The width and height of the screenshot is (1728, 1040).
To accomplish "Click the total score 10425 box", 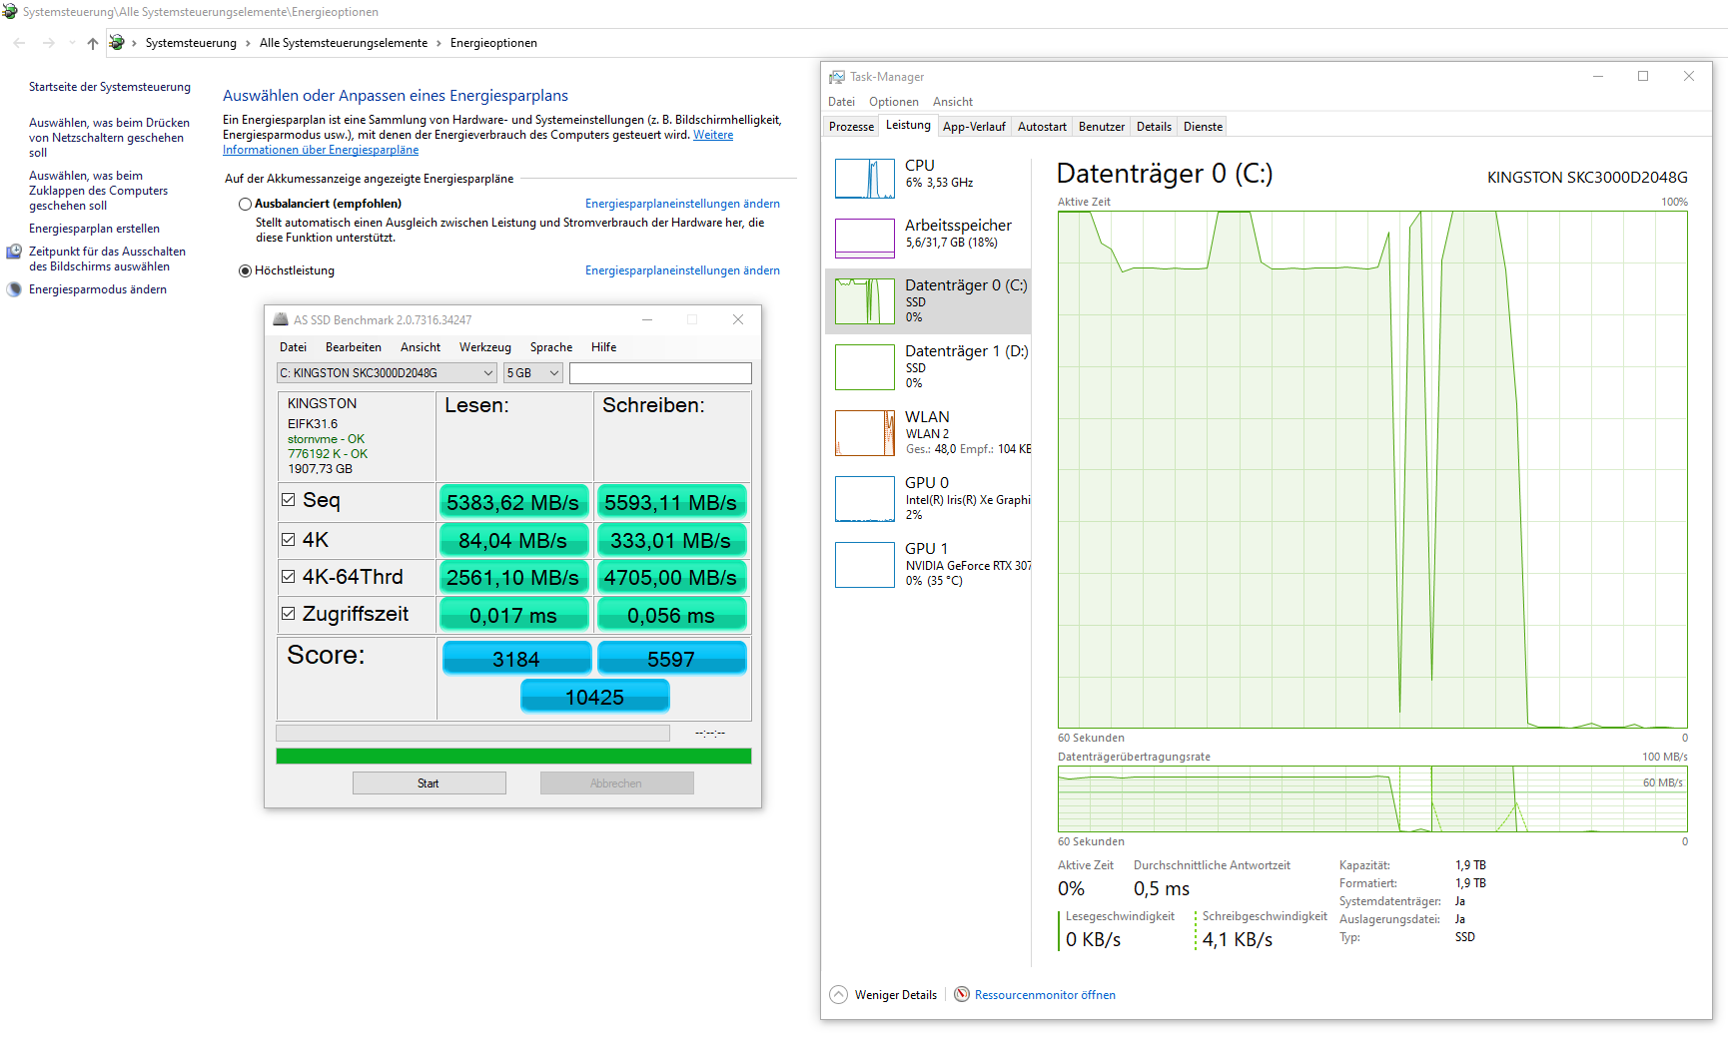I will coord(595,697).
